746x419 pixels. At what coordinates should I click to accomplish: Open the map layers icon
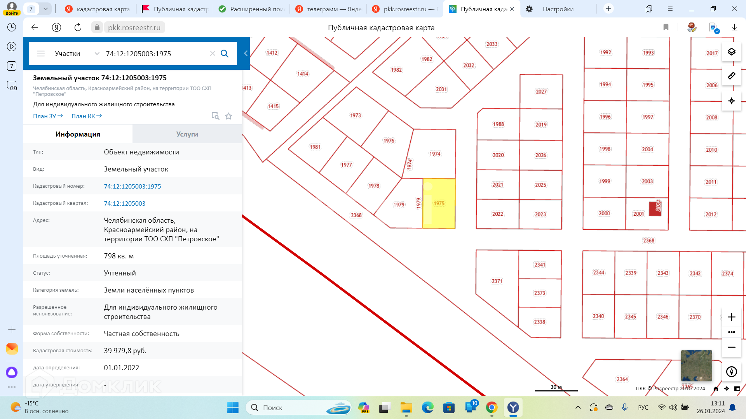click(731, 52)
